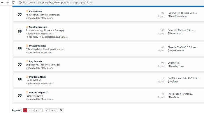Open the General Help subforum link
The height and width of the screenshot is (113, 204).
pyautogui.click(x=48, y=37)
